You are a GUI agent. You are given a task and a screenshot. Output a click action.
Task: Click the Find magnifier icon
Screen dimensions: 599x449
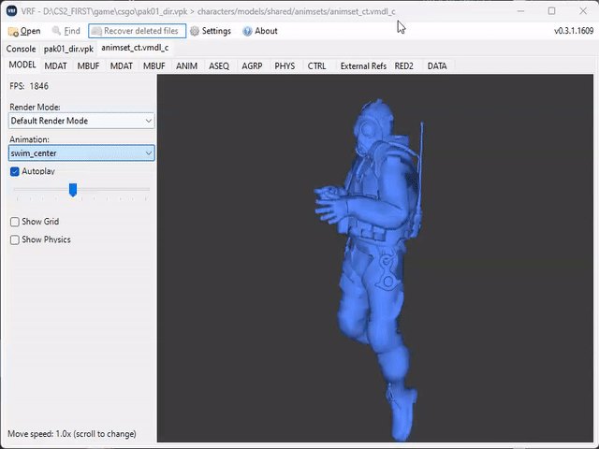(x=57, y=31)
